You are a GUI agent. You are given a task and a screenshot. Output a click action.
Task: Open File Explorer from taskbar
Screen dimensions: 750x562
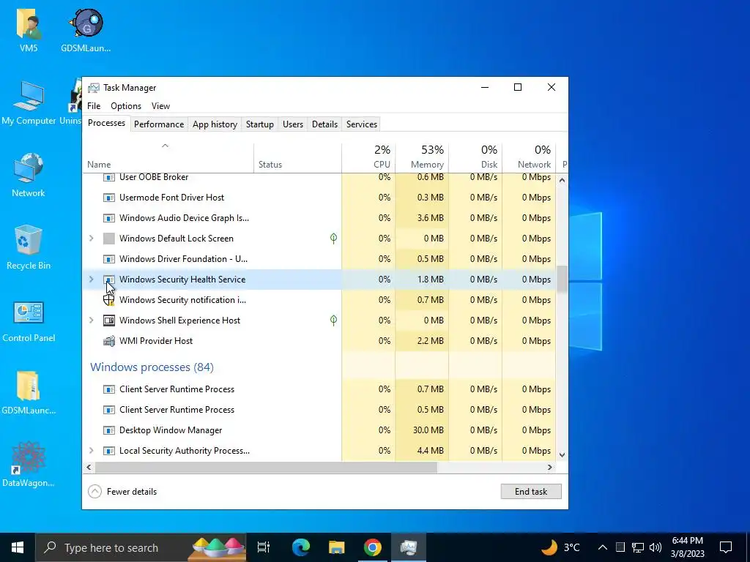click(x=337, y=547)
